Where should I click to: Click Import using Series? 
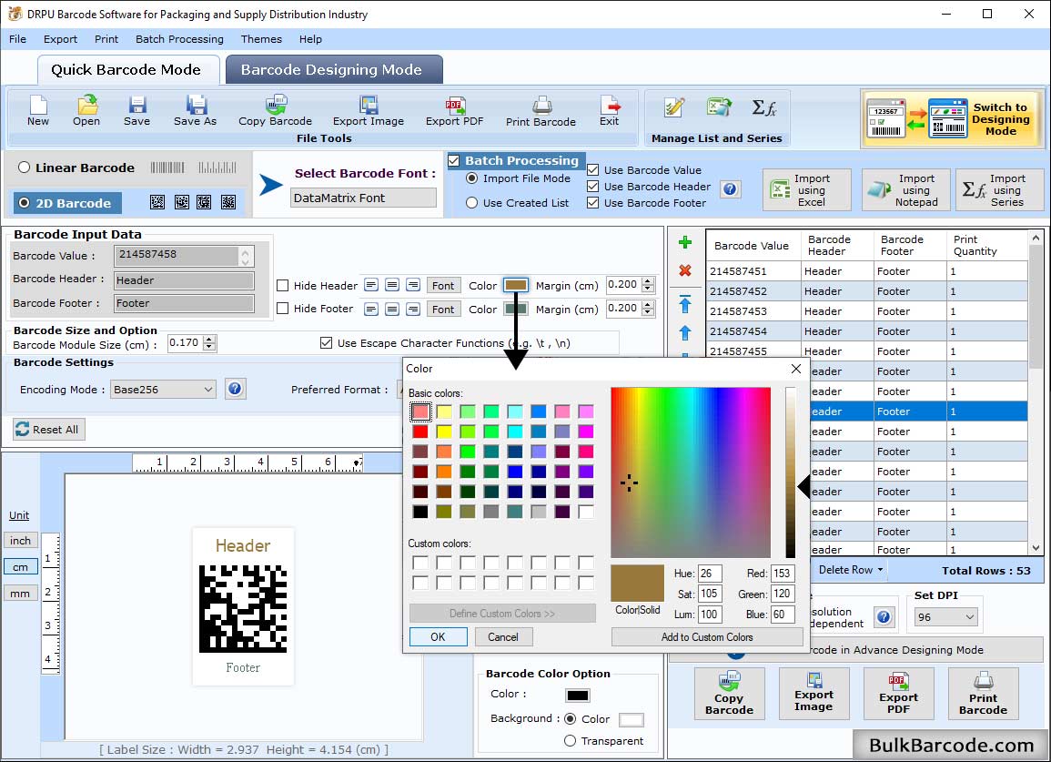point(999,190)
